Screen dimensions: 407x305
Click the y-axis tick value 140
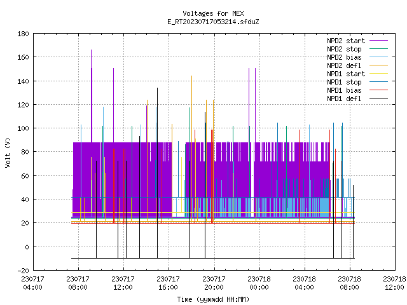coord(23,81)
